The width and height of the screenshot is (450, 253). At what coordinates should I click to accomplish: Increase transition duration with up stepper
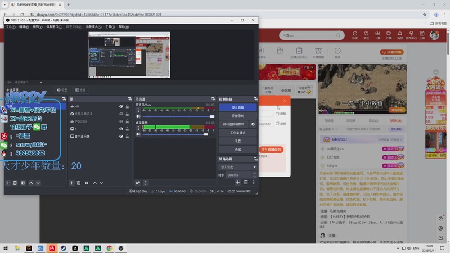click(x=254, y=173)
